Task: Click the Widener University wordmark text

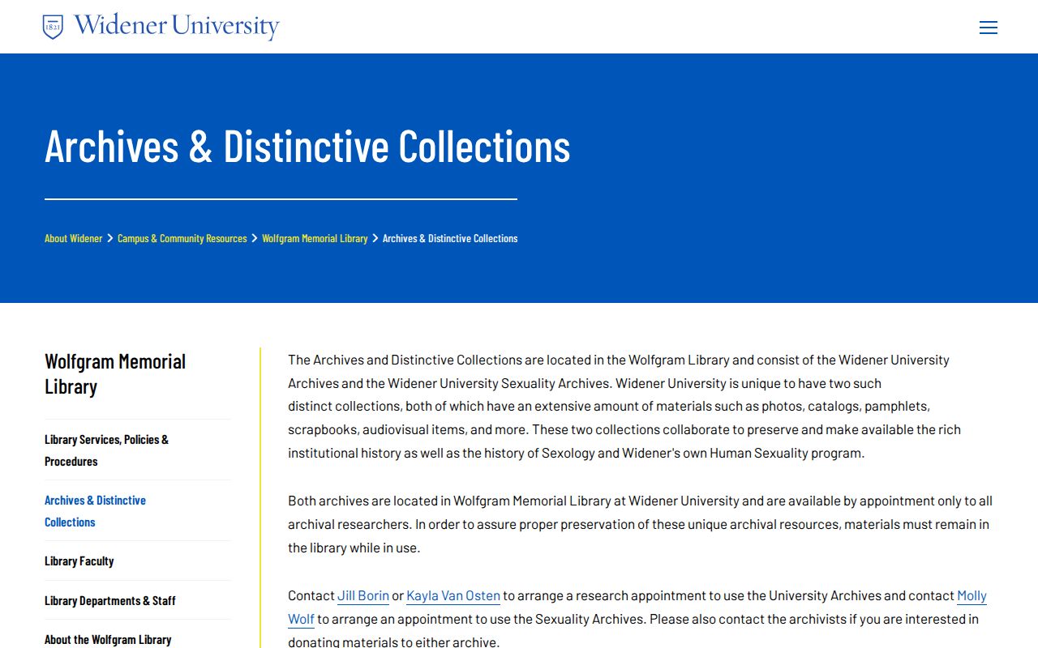Action: [x=177, y=27]
